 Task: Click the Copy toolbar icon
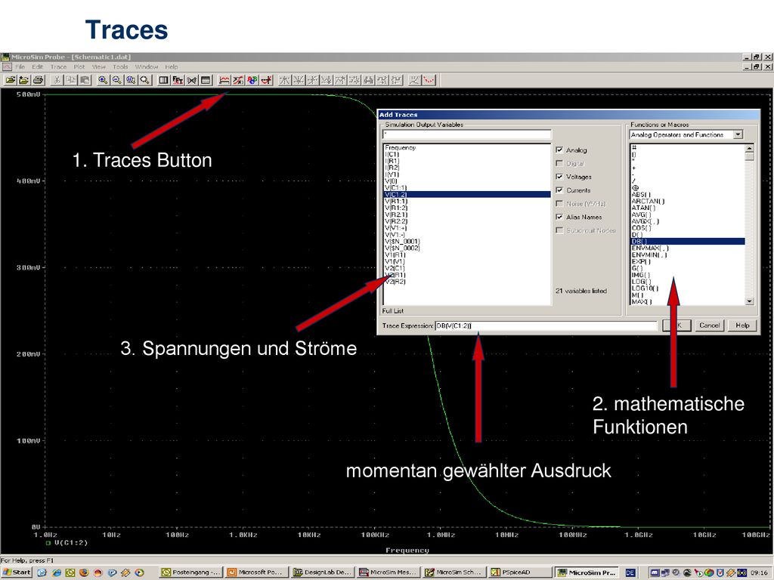click(71, 80)
